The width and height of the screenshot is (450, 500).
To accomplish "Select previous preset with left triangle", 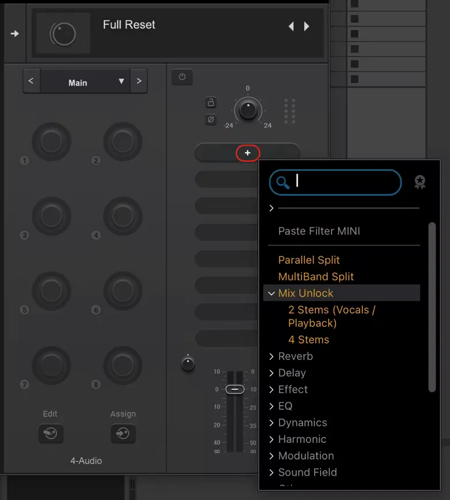I will (291, 26).
